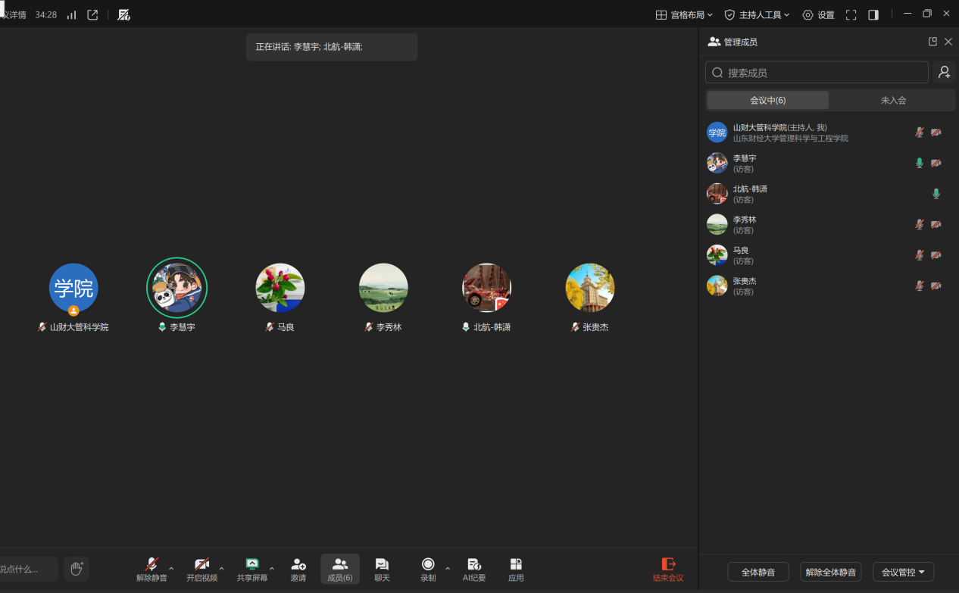Screen dimensions: 959x593
Task: Start 共享屏幕 screen sharing
Action: (251, 570)
